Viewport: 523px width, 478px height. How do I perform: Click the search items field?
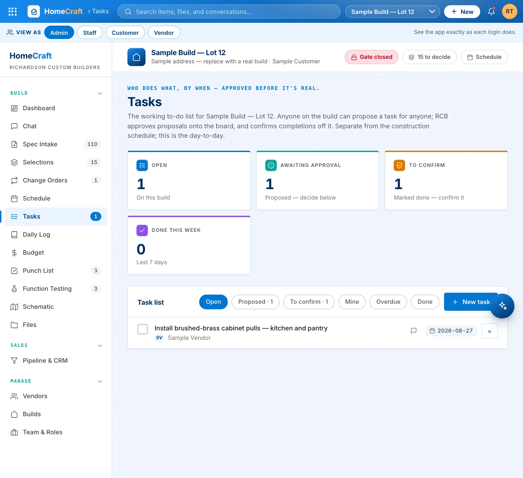point(229,12)
